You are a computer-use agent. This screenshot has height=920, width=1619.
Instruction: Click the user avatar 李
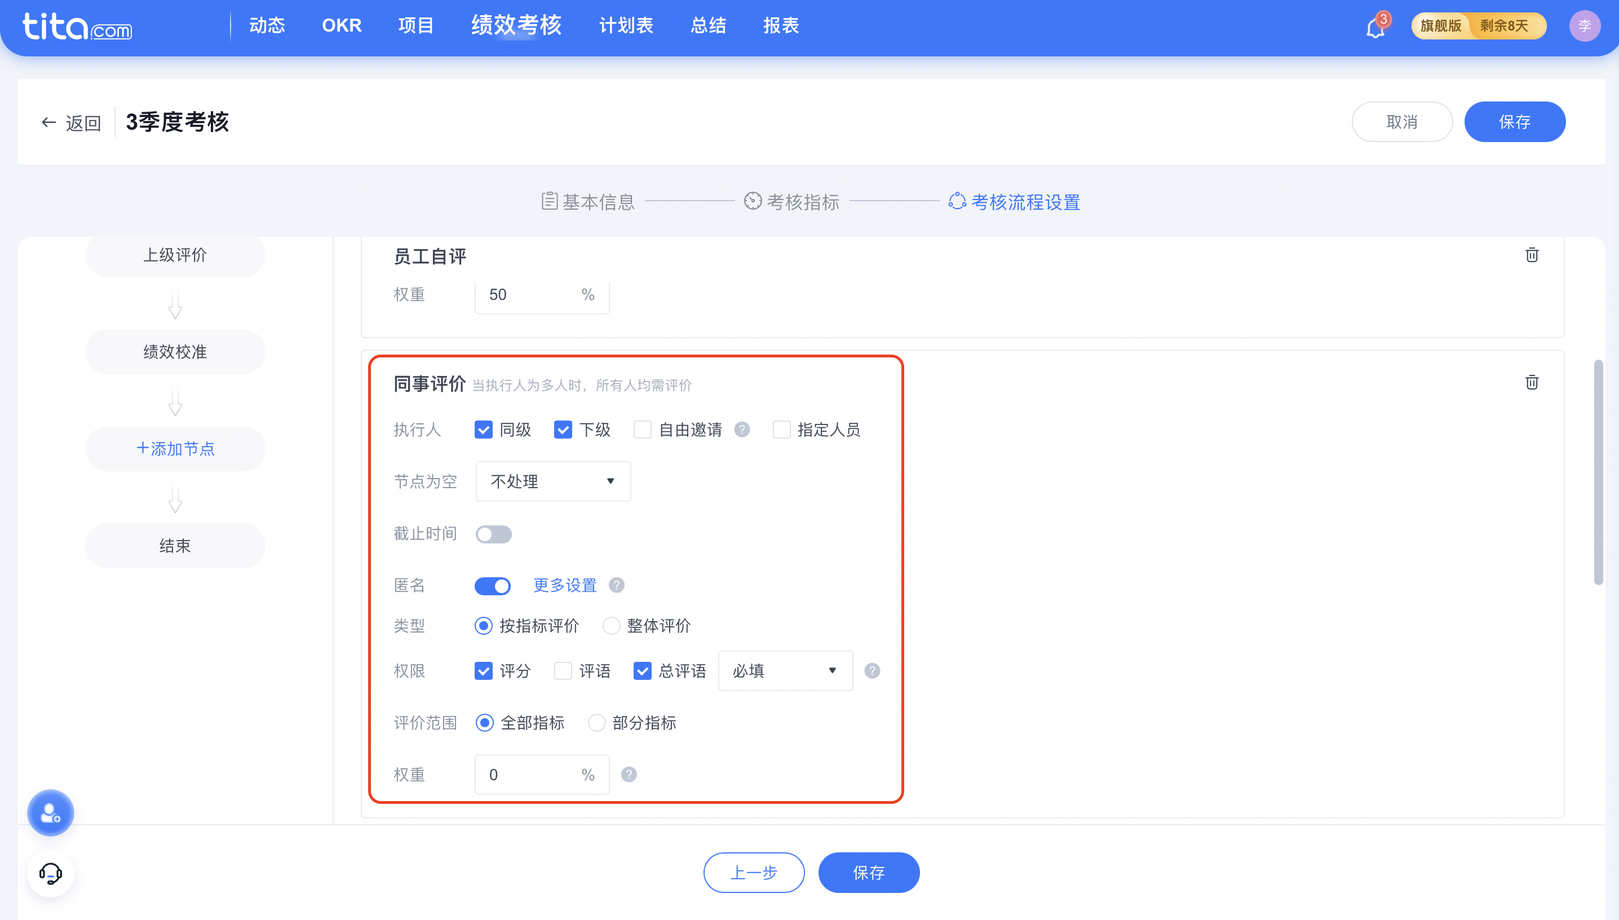(x=1583, y=26)
